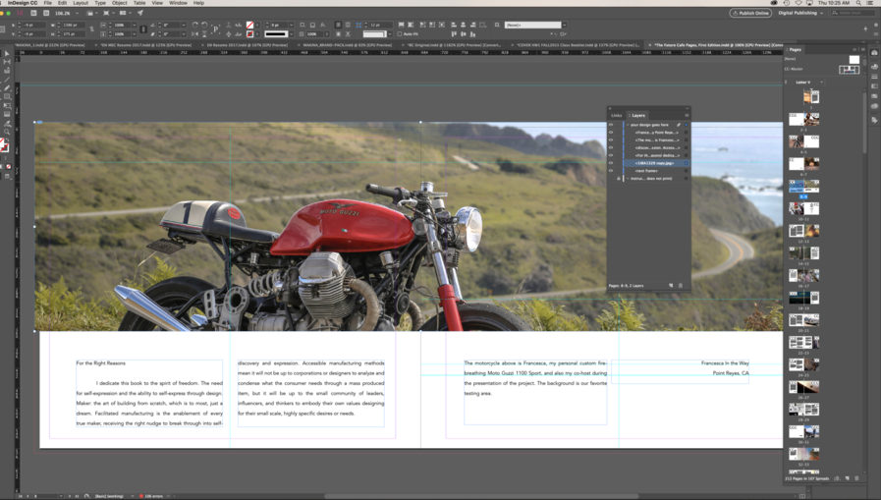Collapse the 'your design goes here' layer

point(628,125)
